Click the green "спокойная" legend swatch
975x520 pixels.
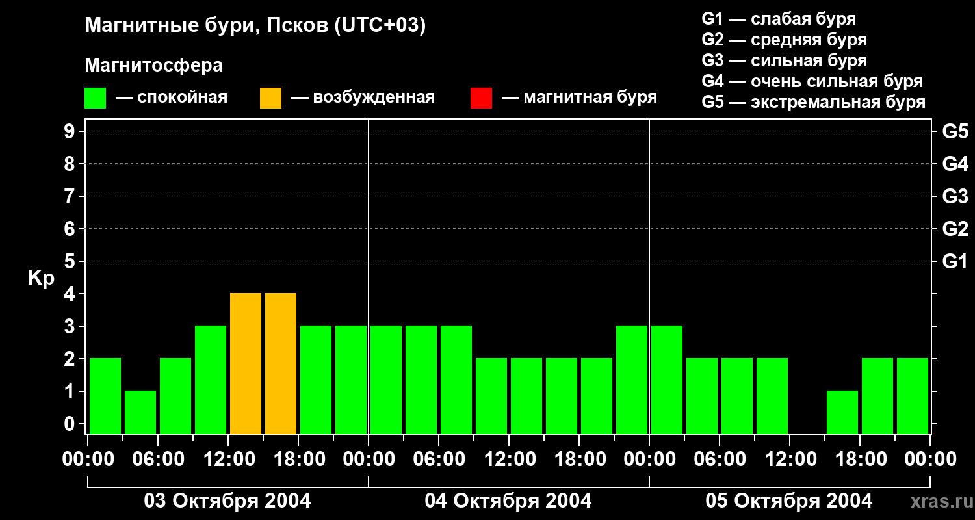[x=96, y=98]
